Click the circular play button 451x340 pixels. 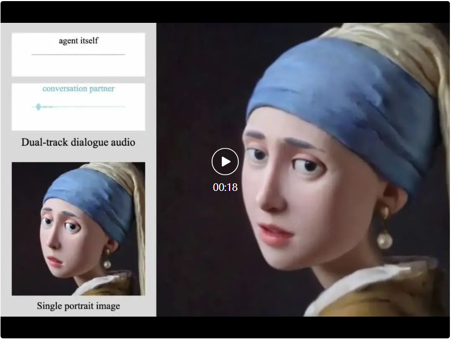coord(225,162)
